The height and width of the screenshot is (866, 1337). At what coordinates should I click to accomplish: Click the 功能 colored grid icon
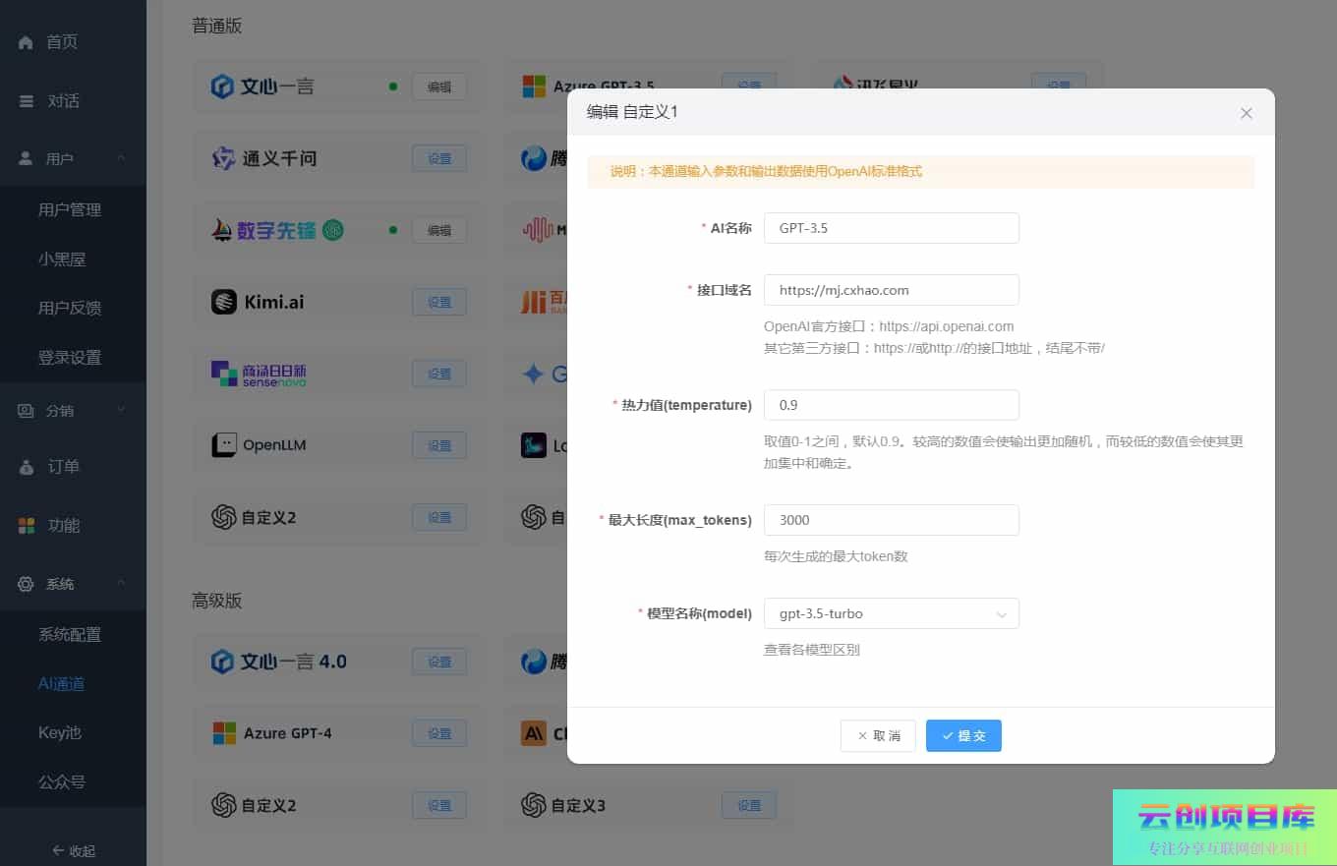pos(27,526)
